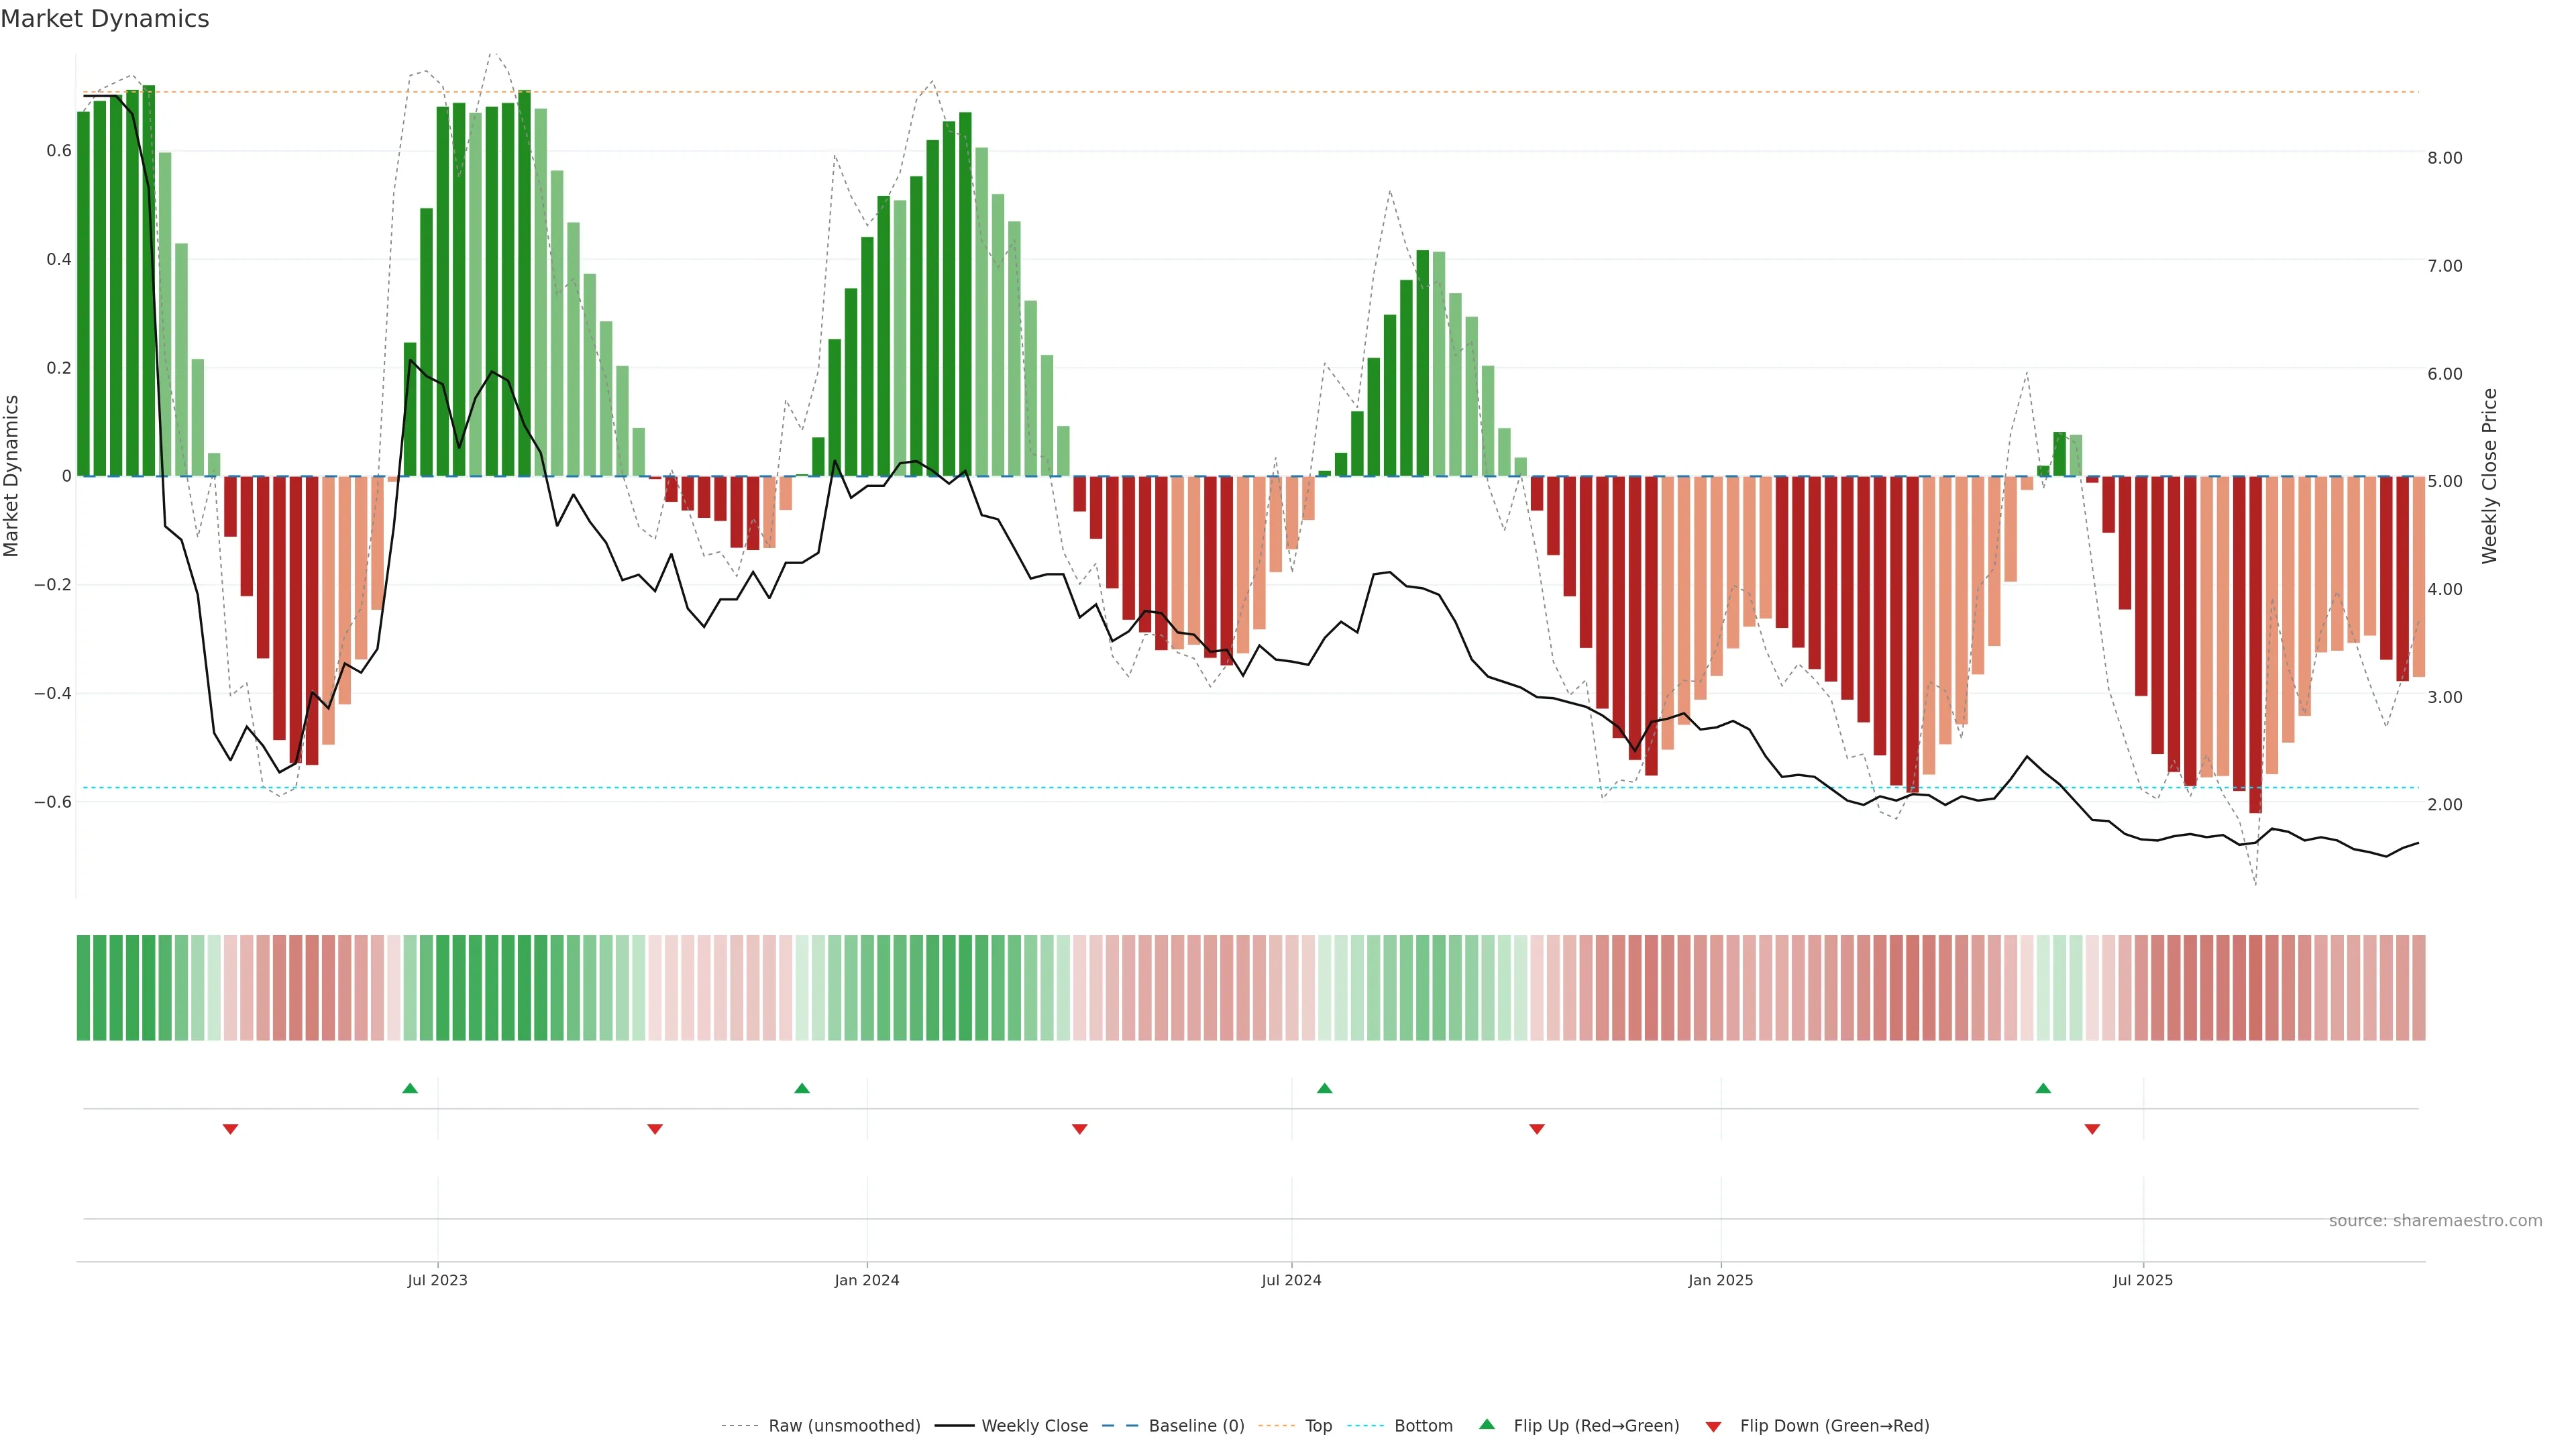This screenshot has height=1449, width=2576.
Task: Click the Market Dynamics chart title
Action: click(105, 19)
